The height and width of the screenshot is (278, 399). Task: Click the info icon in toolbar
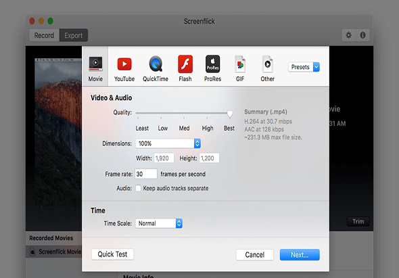pos(363,35)
